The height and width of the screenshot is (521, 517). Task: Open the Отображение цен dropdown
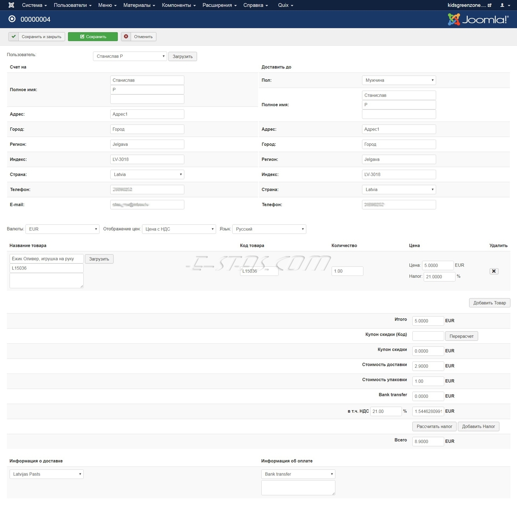179,229
